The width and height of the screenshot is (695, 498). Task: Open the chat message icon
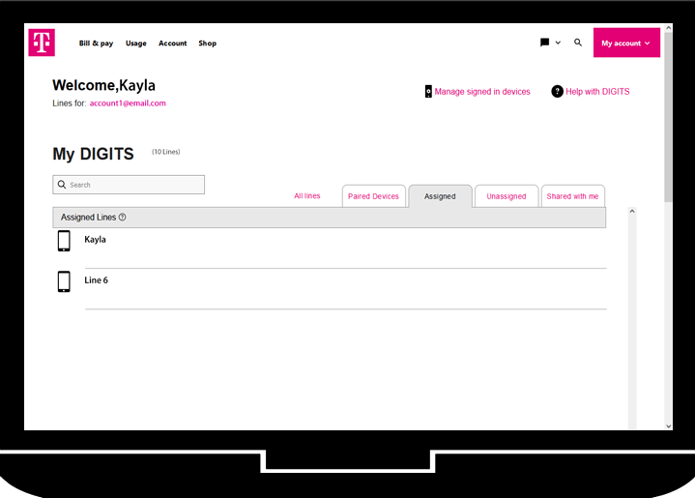545,43
